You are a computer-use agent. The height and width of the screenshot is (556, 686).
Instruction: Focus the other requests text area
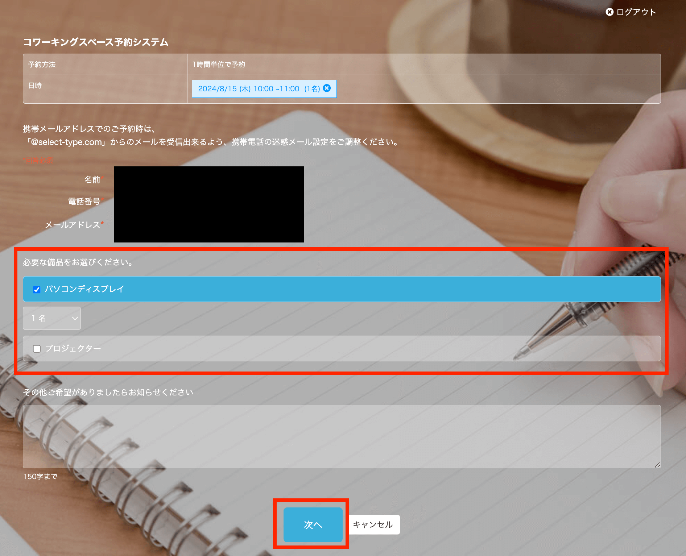coord(341,436)
